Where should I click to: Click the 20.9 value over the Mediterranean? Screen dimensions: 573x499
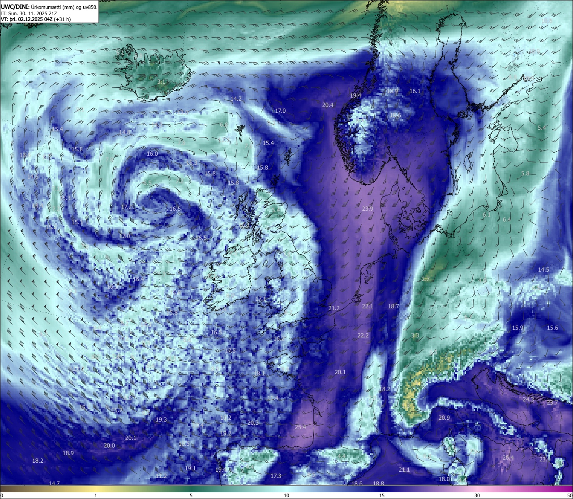(444, 418)
